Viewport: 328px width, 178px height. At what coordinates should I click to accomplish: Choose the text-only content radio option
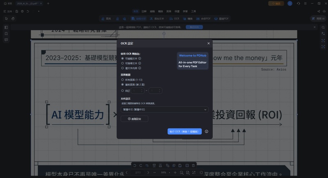tap(122, 68)
